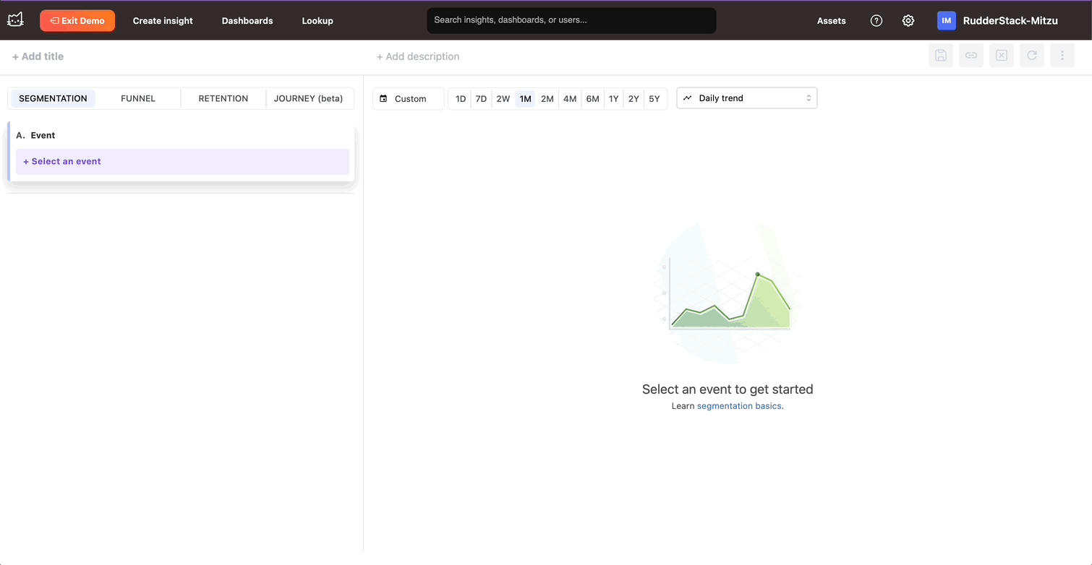Open the help question mark icon

(x=876, y=21)
